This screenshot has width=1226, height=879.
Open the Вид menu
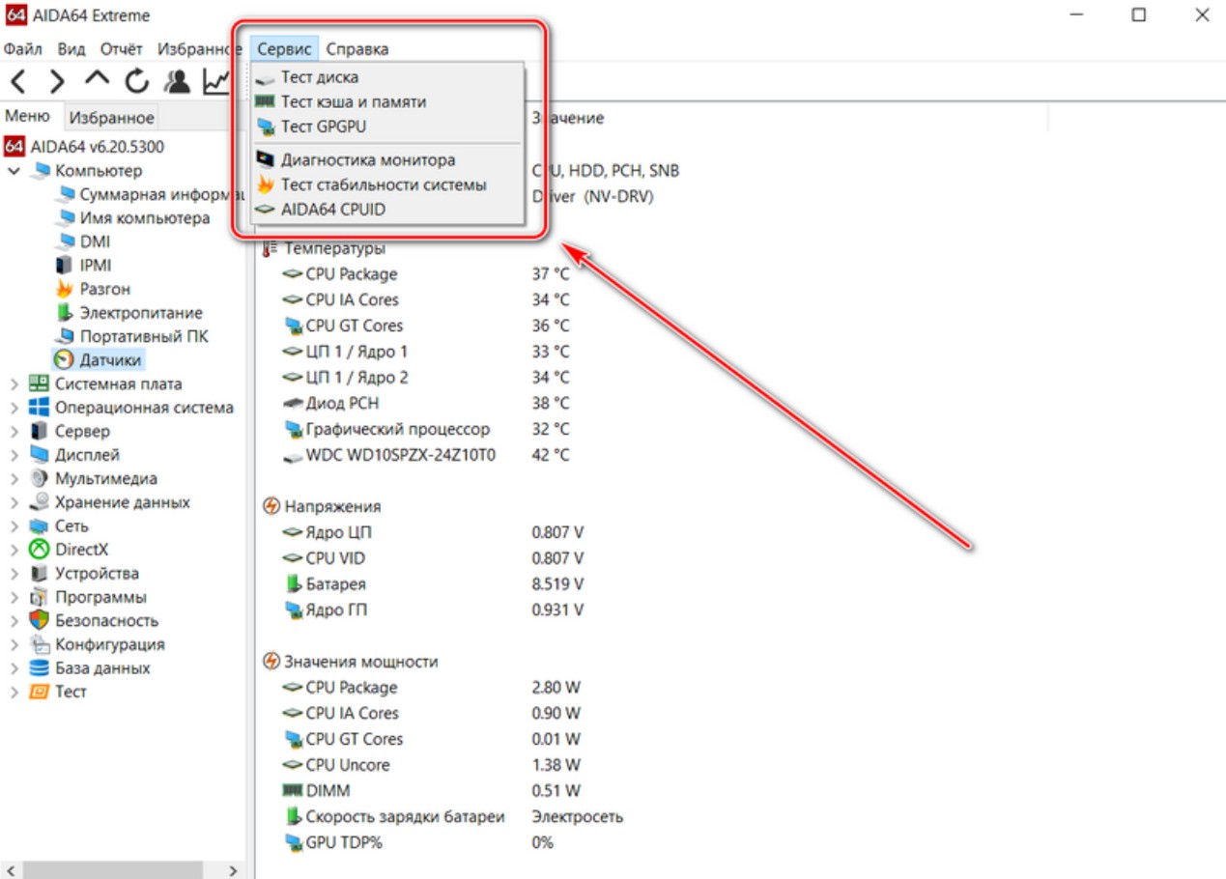pyautogui.click(x=71, y=48)
